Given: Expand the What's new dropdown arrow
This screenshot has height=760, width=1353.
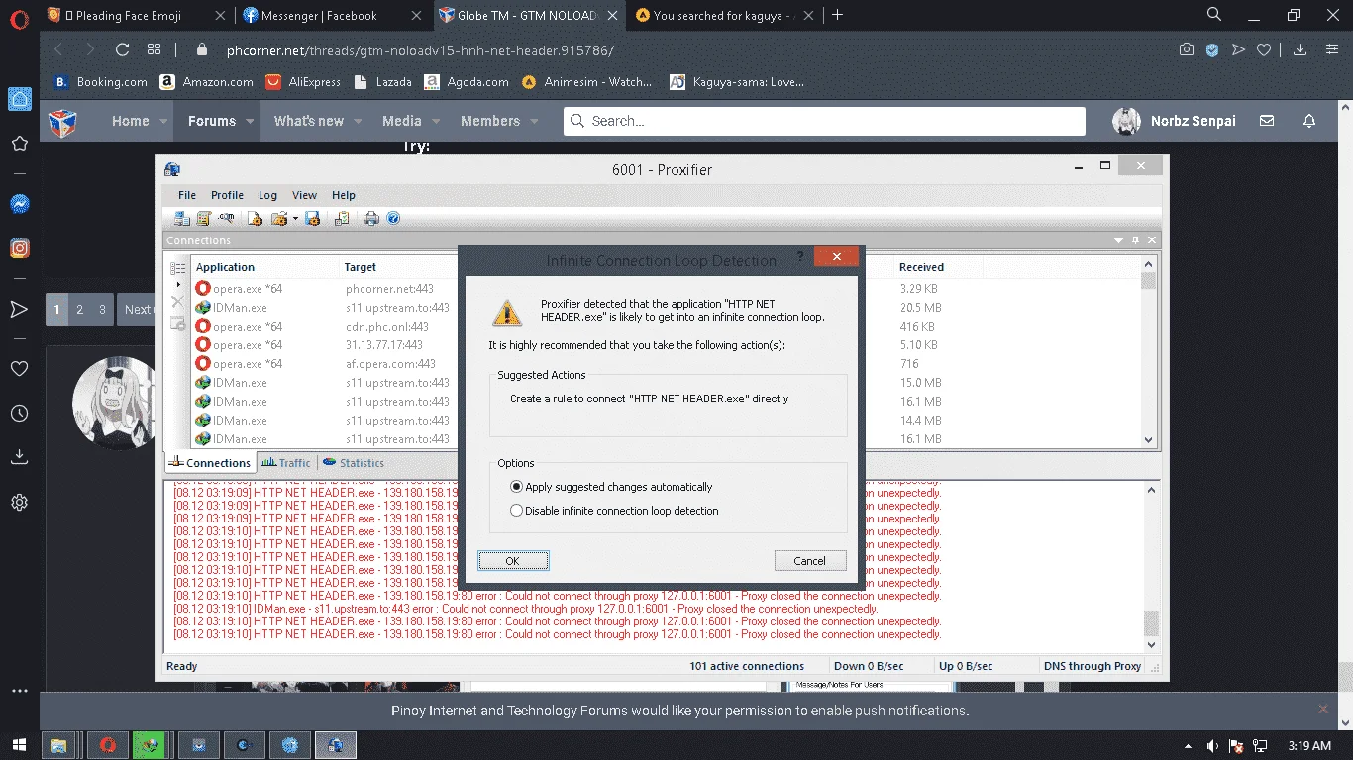Looking at the screenshot, I should click(x=360, y=121).
